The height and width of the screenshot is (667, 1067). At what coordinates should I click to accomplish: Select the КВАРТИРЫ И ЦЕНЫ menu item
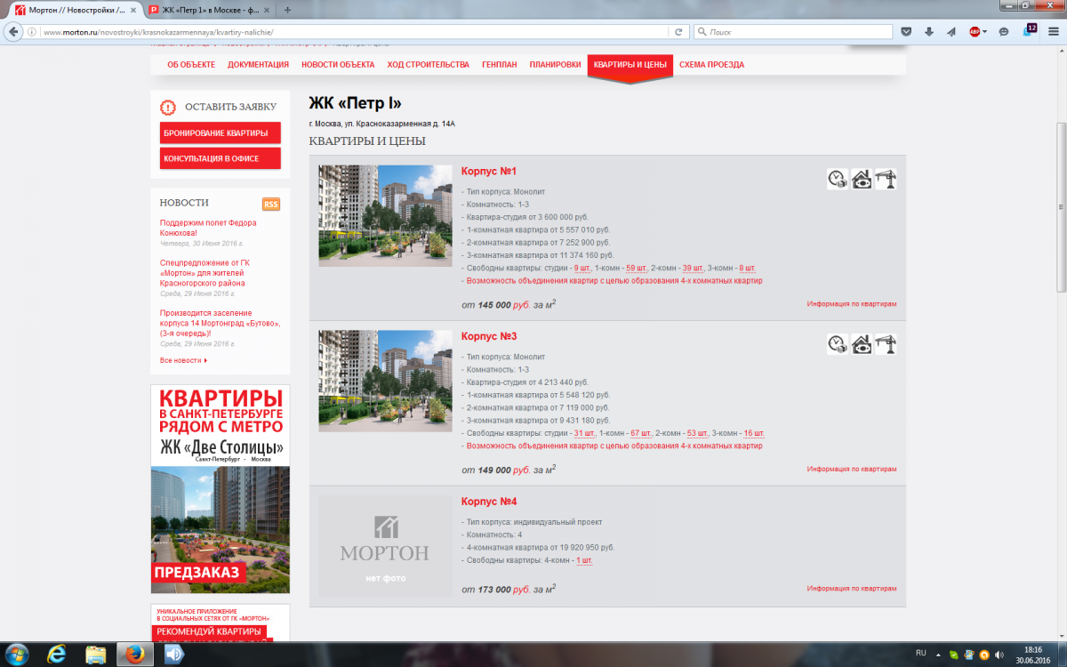click(x=630, y=65)
